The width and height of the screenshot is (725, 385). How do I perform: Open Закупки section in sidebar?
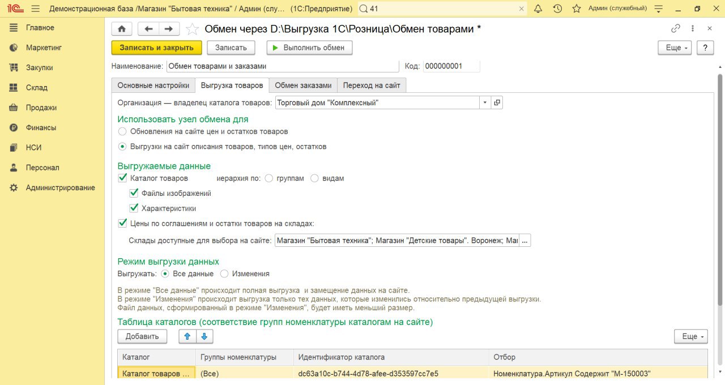(x=52, y=67)
